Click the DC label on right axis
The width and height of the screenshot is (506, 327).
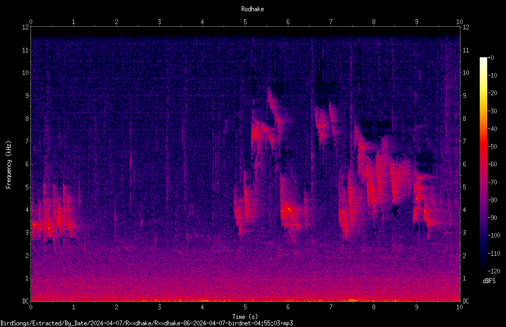point(466,301)
